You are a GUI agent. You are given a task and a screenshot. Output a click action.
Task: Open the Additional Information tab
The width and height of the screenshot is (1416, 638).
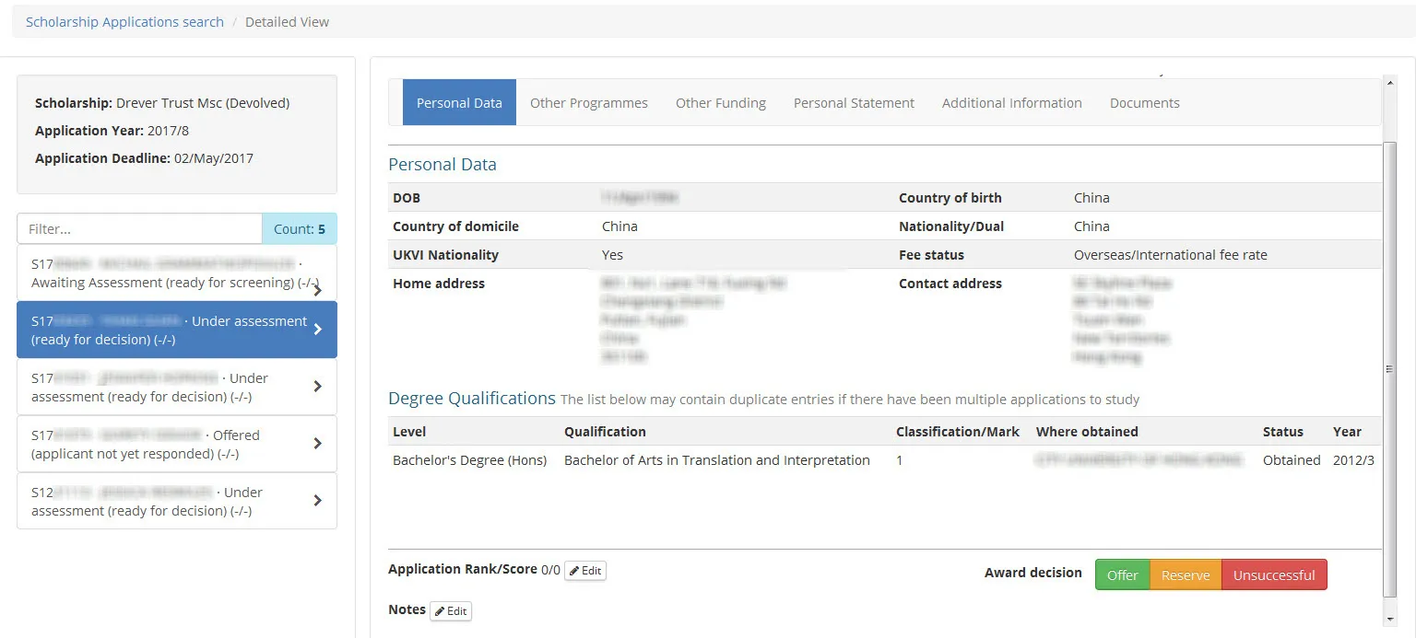[x=1011, y=102]
